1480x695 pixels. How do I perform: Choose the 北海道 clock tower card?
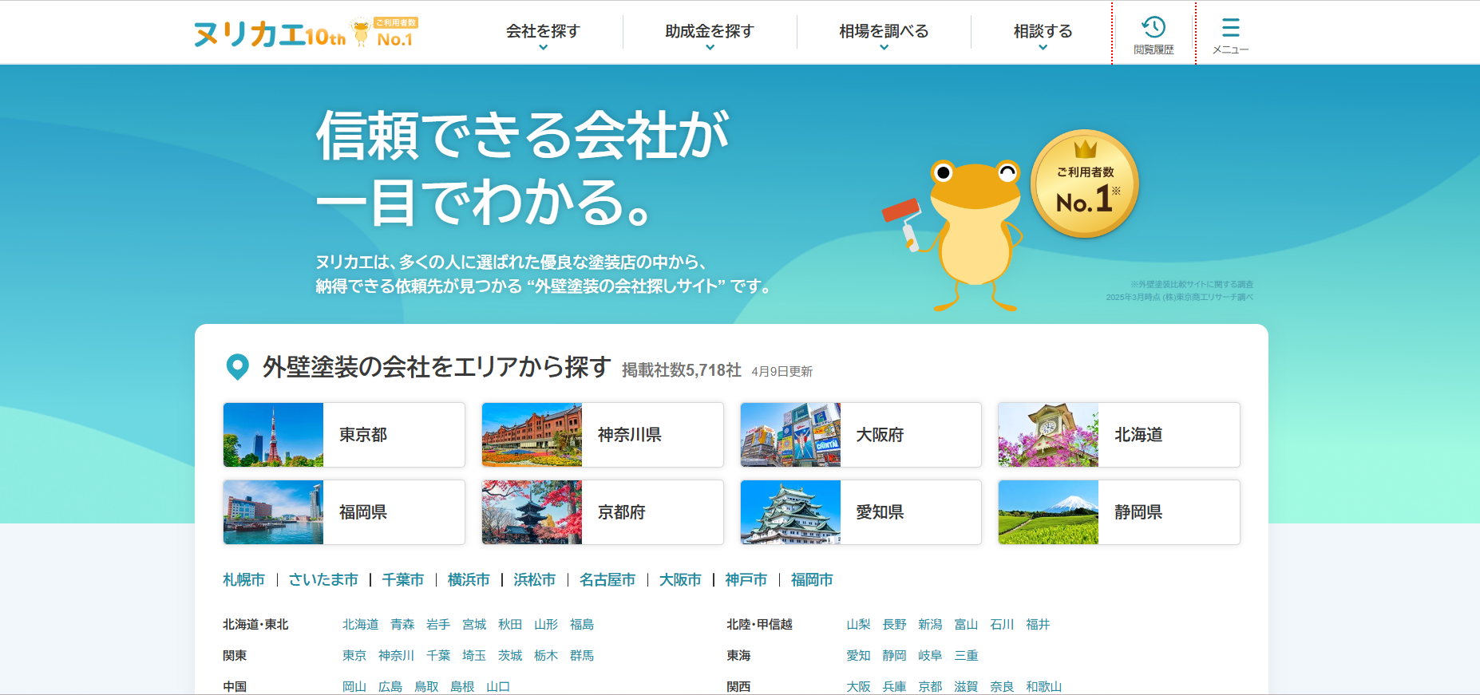point(1119,435)
